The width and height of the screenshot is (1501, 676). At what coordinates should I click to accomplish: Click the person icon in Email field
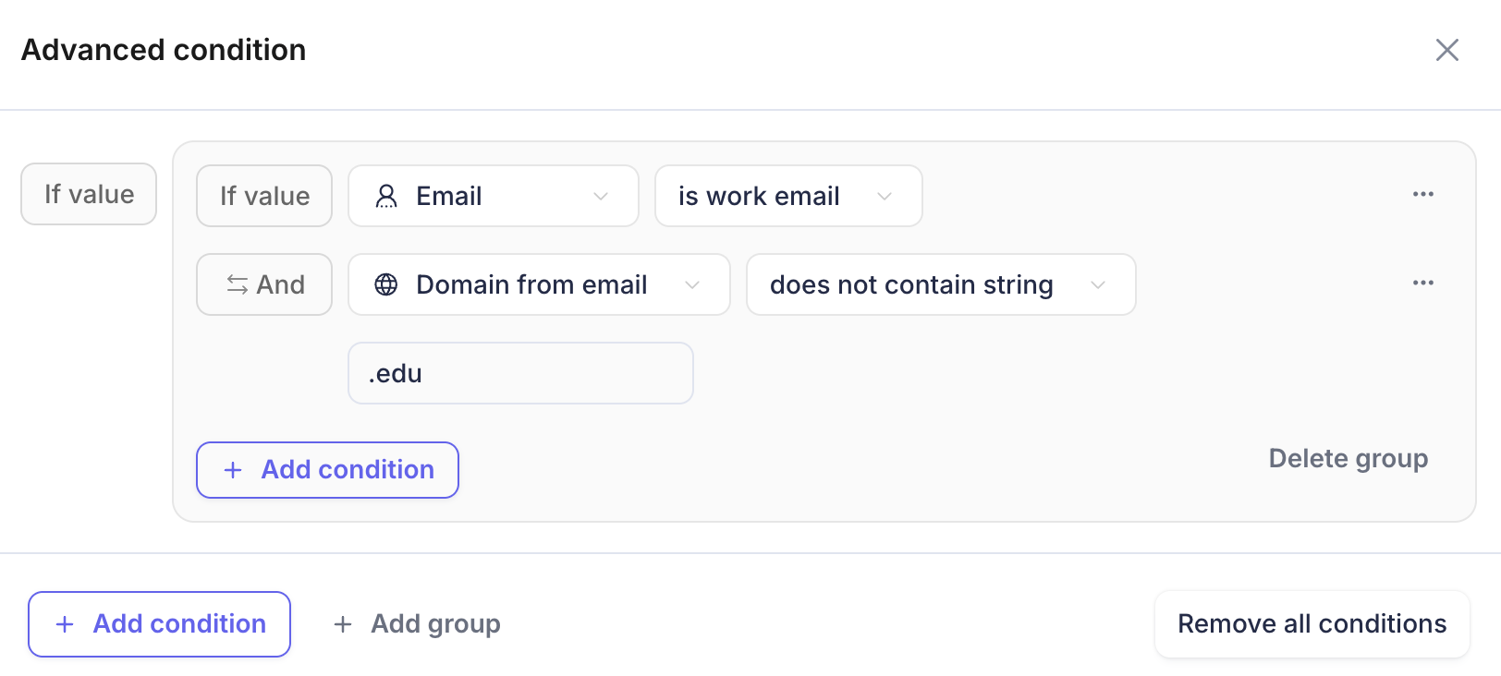tap(386, 196)
